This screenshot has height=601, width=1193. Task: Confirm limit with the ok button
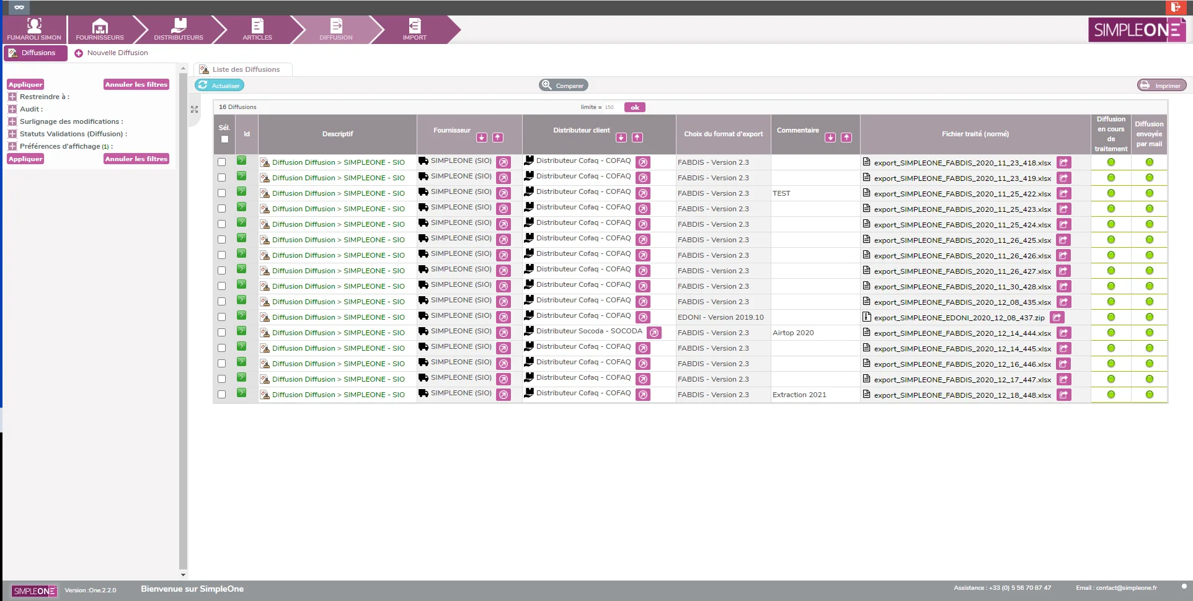[x=635, y=107]
